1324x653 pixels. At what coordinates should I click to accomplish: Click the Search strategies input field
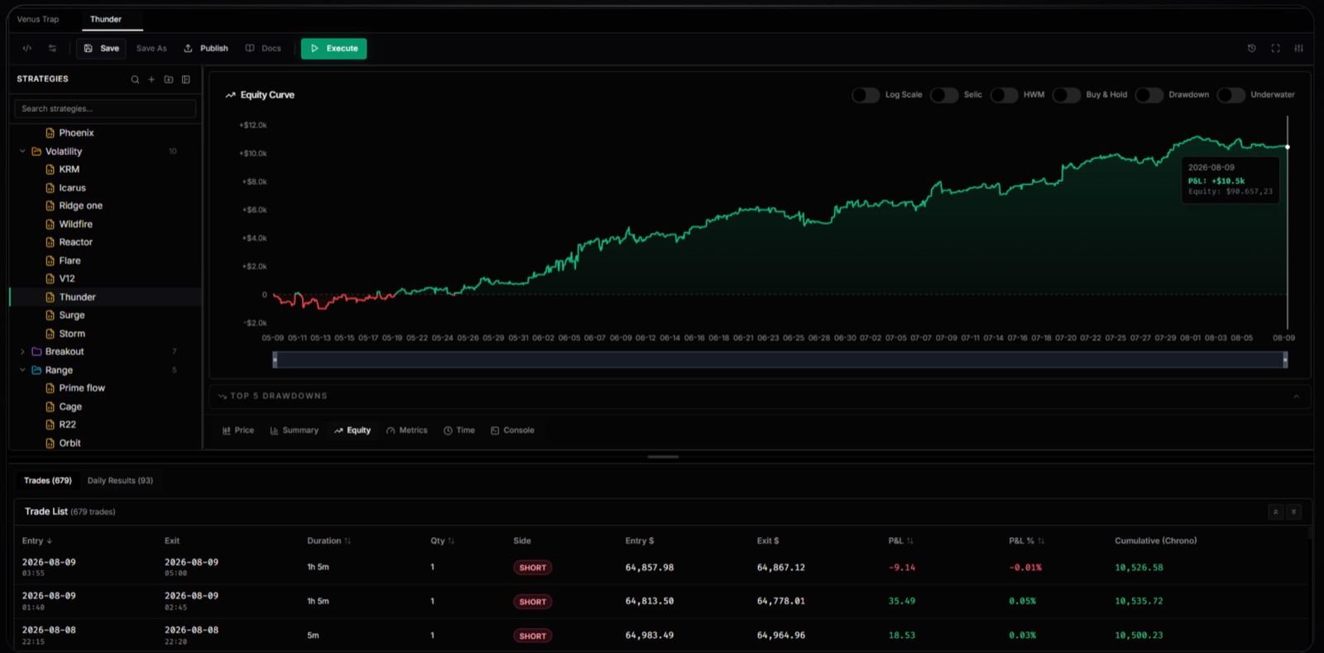click(x=105, y=108)
